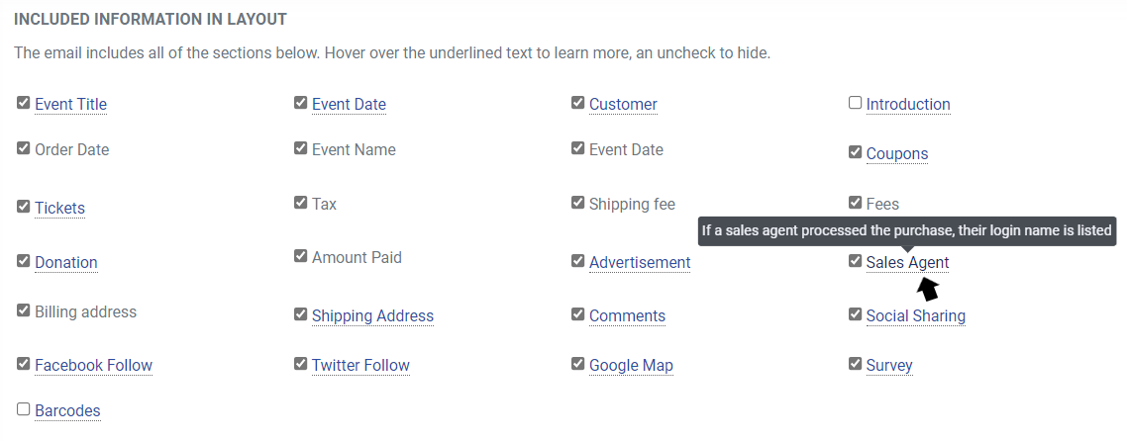Click the Shipping Address label
The image size is (1127, 441).
(373, 315)
